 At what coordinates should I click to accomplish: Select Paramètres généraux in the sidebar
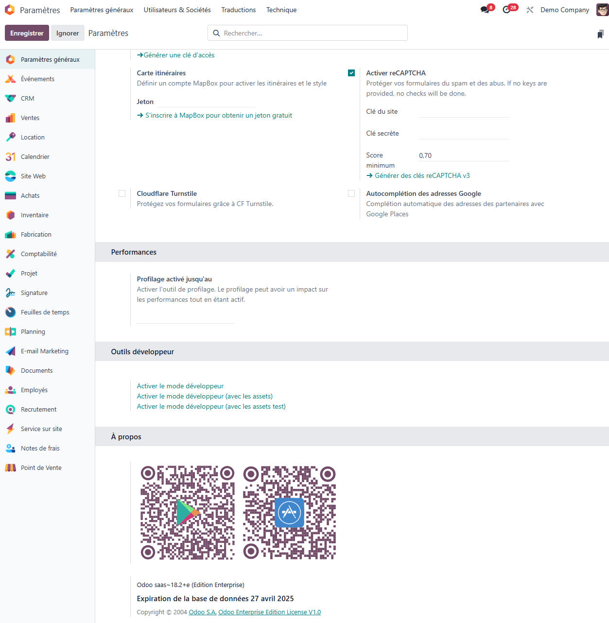coord(48,59)
